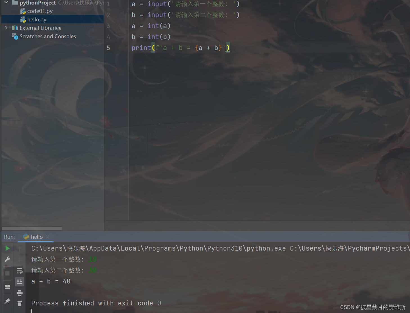This screenshot has height=313, width=410.
Task: Open run configuration wrench icon
Action: click(x=8, y=259)
